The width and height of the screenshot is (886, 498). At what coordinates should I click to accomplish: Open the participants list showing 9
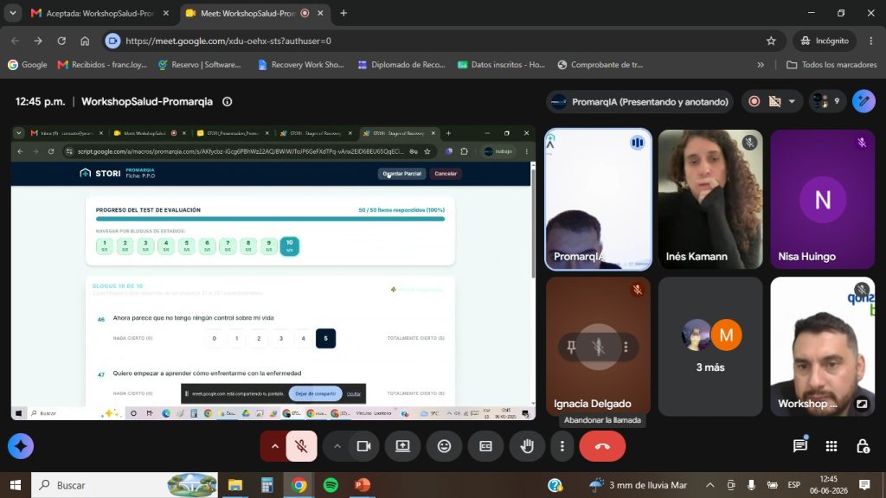pyautogui.click(x=826, y=102)
